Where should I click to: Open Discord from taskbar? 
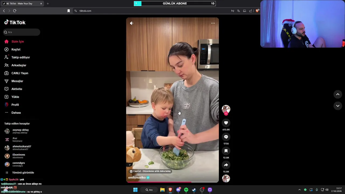click(x=178, y=190)
